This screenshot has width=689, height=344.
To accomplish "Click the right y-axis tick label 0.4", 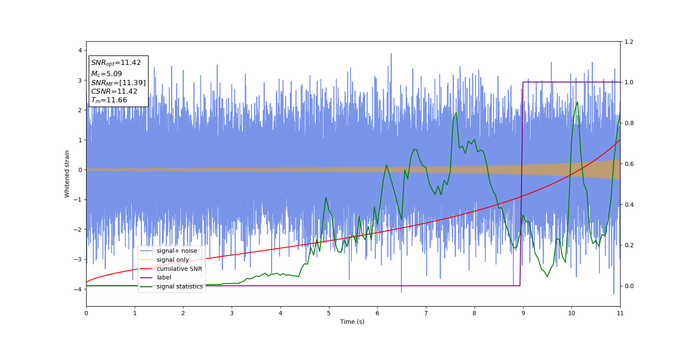I will (629, 205).
